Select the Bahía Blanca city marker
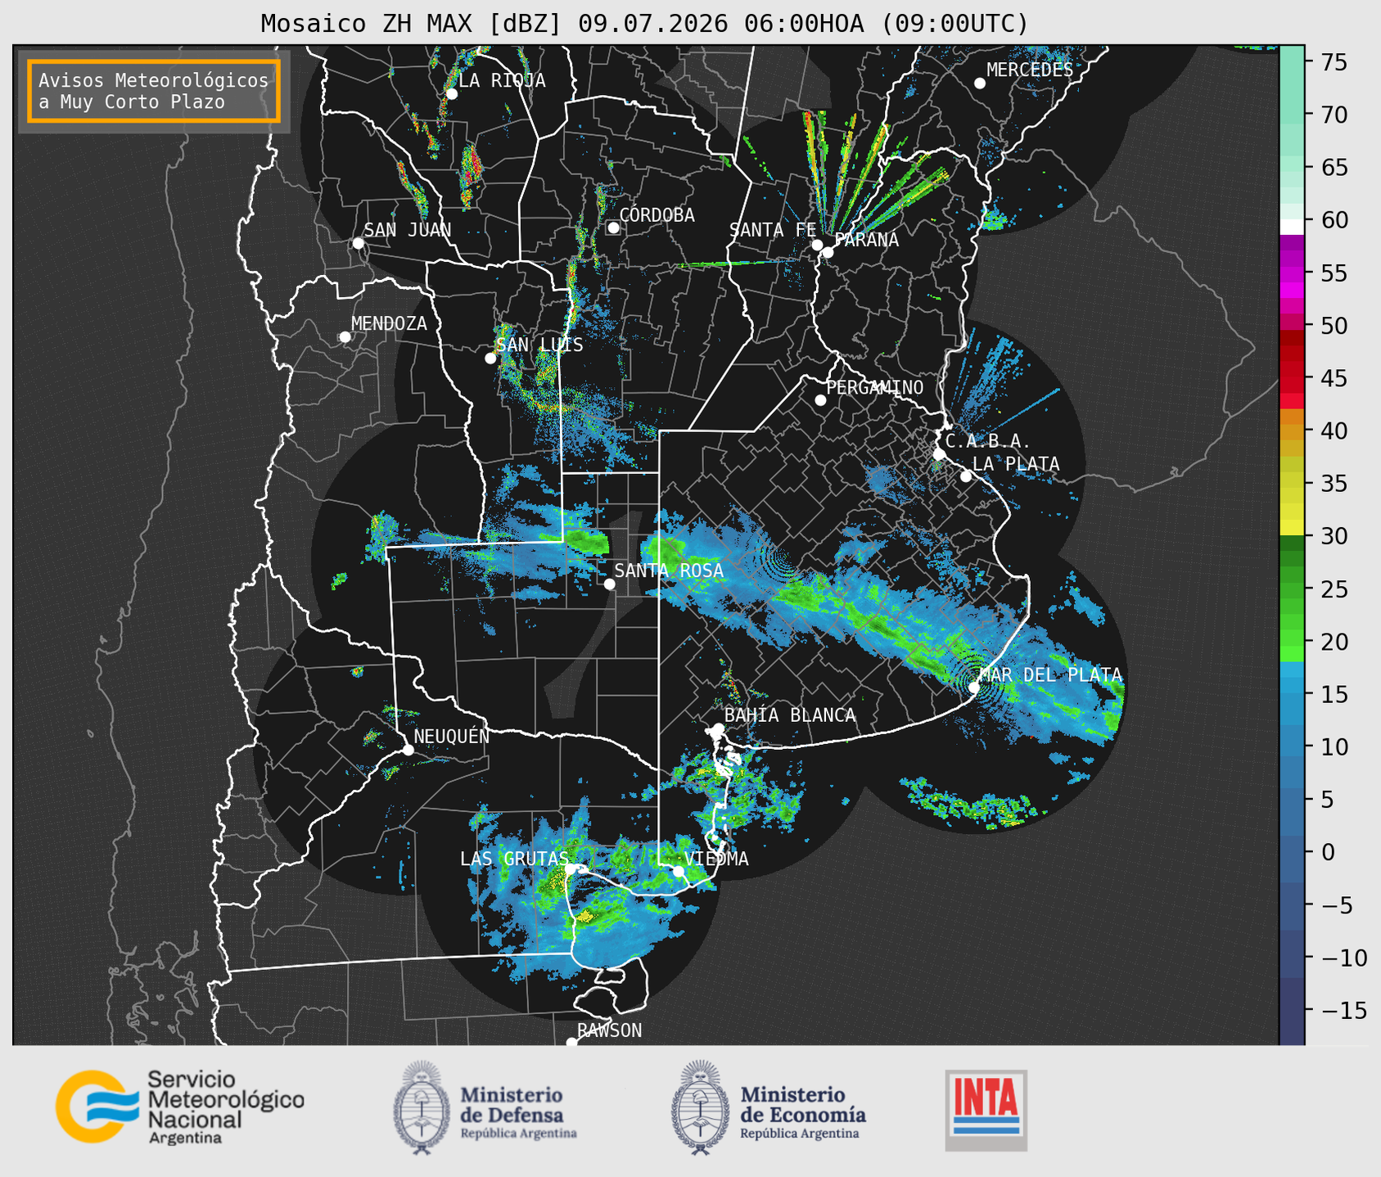1381x1177 pixels. coord(718,728)
